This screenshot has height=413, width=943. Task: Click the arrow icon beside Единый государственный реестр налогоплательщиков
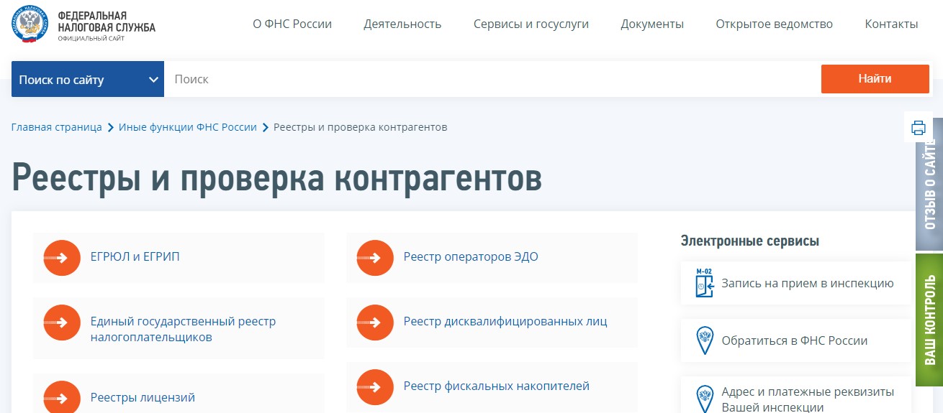click(62, 322)
